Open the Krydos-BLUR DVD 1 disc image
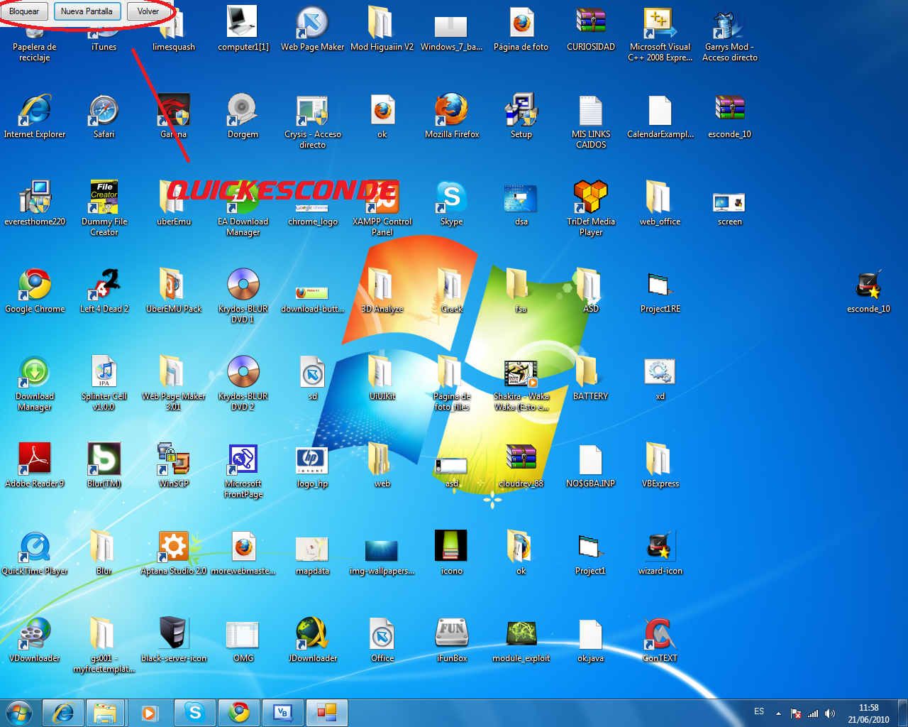The width and height of the screenshot is (908, 727). click(243, 297)
